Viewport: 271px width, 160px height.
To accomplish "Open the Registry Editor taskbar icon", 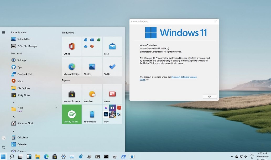I will pos(81,157).
